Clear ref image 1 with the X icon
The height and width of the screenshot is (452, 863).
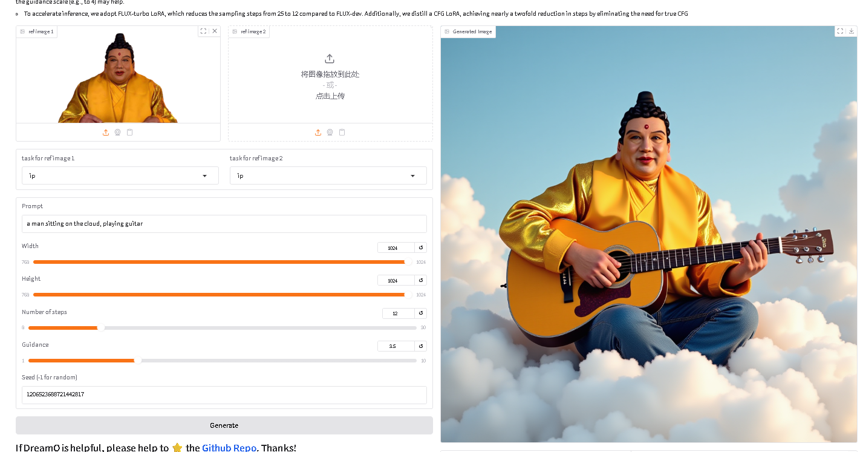click(x=214, y=31)
